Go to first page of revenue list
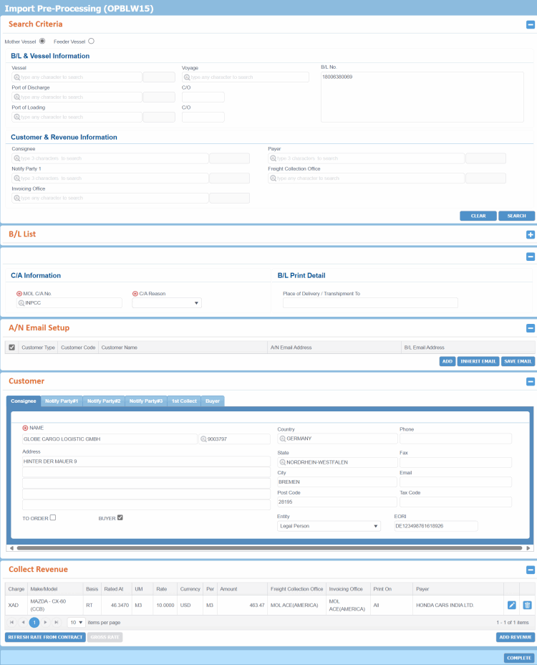Image resolution: width=537 pixels, height=665 pixels. 11,623
